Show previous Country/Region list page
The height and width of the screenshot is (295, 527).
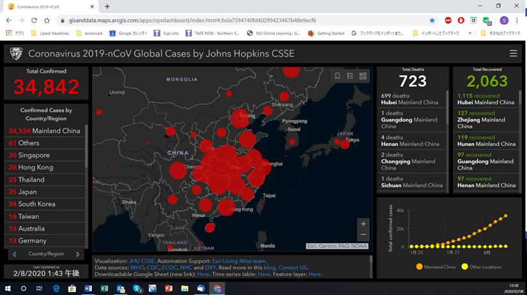14,254
